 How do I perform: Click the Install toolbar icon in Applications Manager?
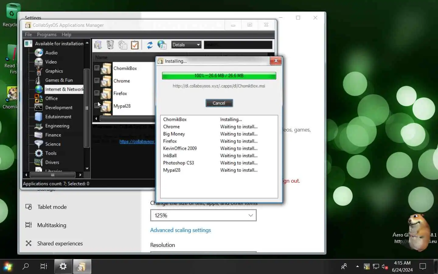[98, 45]
